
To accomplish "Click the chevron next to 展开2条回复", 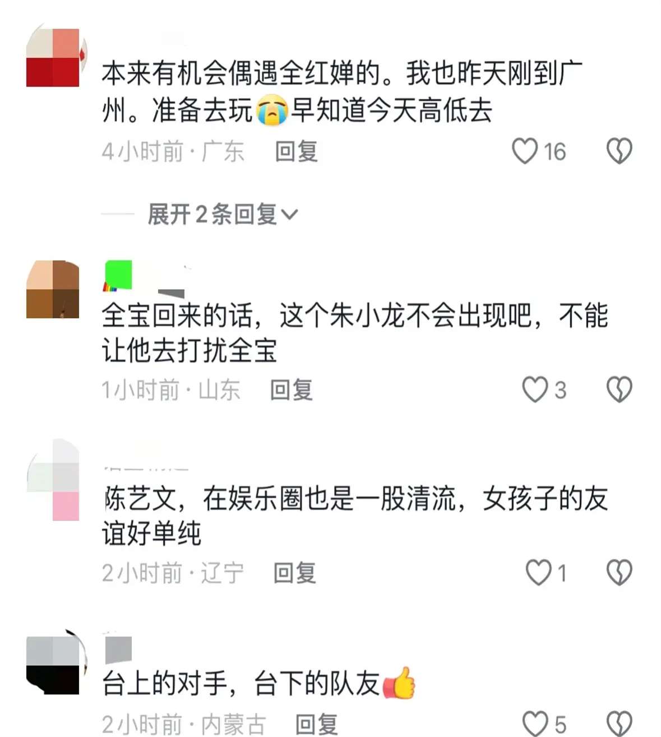I will pos(289,215).
